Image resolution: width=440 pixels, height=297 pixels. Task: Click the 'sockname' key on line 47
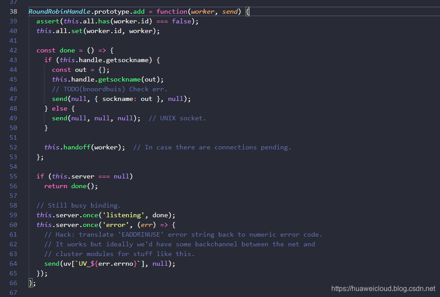tap(117, 99)
